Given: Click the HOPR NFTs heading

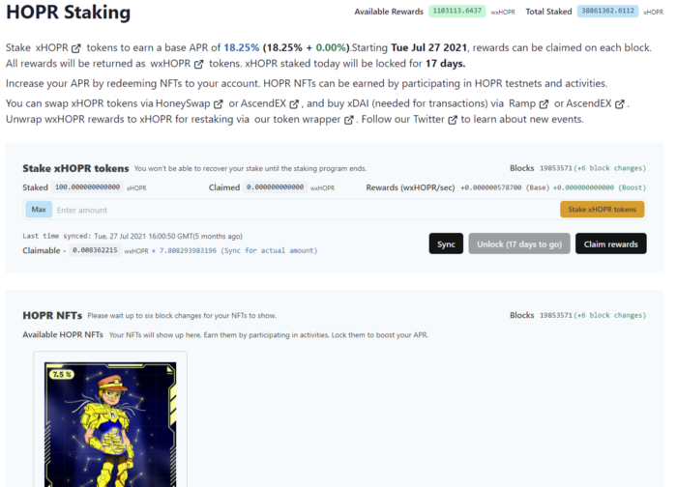Looking at the screenshot, I should 52,316.
